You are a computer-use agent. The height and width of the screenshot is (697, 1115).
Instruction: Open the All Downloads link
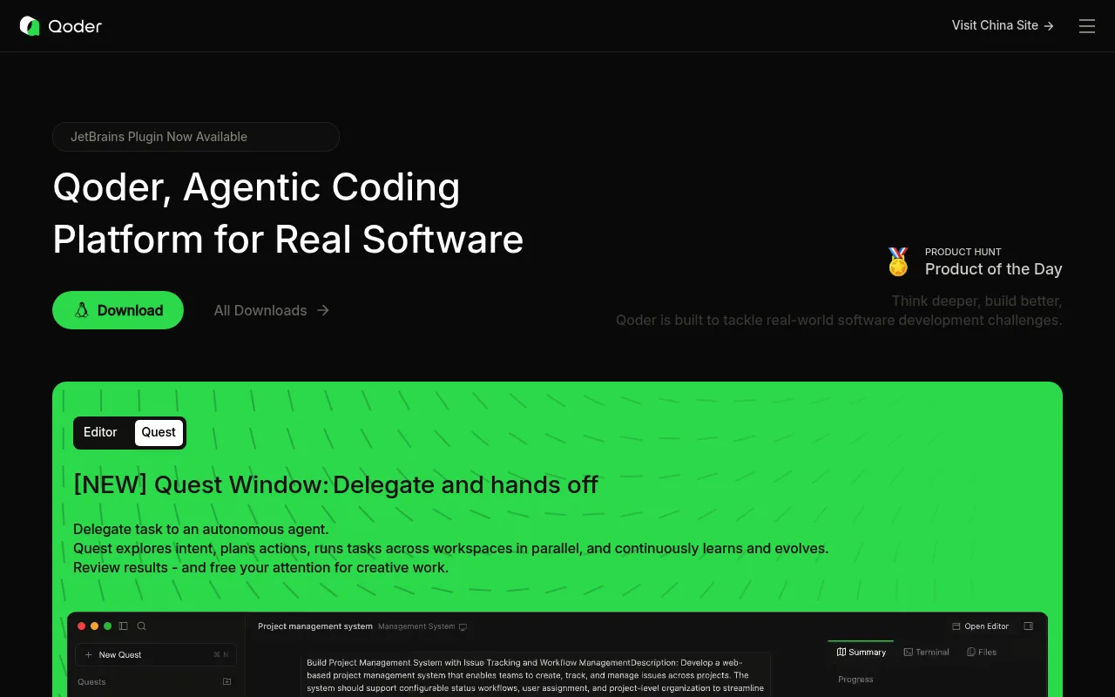(272, 310)
